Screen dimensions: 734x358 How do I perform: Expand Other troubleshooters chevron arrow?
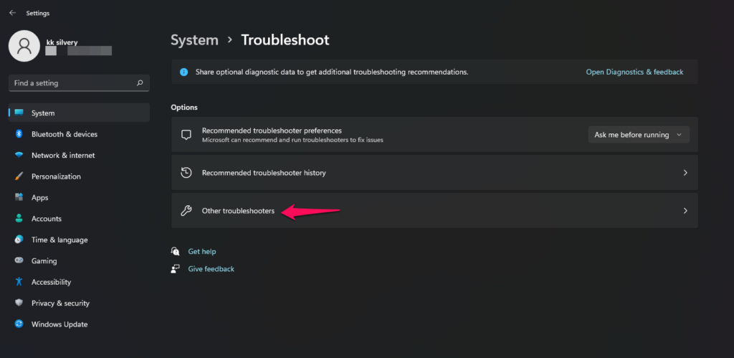(685, 211)
